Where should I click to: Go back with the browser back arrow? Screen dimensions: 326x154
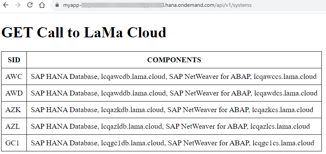tap(6, 5)
